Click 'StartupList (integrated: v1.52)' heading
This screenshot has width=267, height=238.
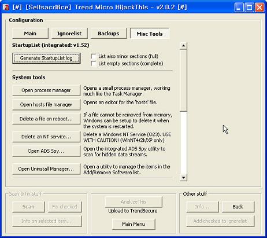[x=51, y=45]
